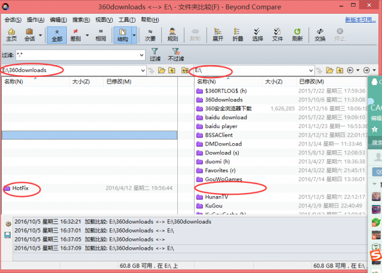Screen dimensions: 382x273
Task: Click the 不过滤 (no filter) icon
Action: 175,54
